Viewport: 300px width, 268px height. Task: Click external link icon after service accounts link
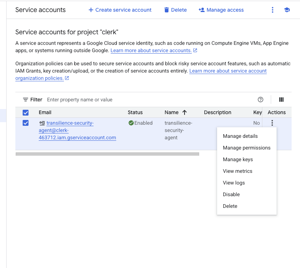[x=195, y=50]
